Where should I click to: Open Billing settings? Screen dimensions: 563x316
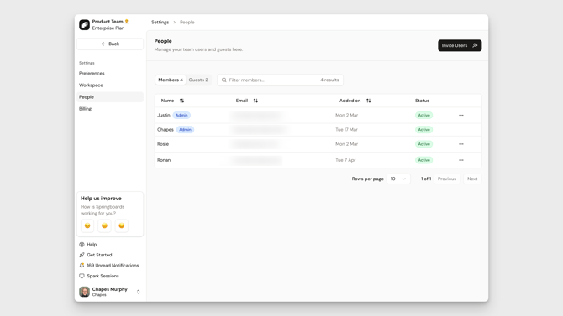(86, 109)
